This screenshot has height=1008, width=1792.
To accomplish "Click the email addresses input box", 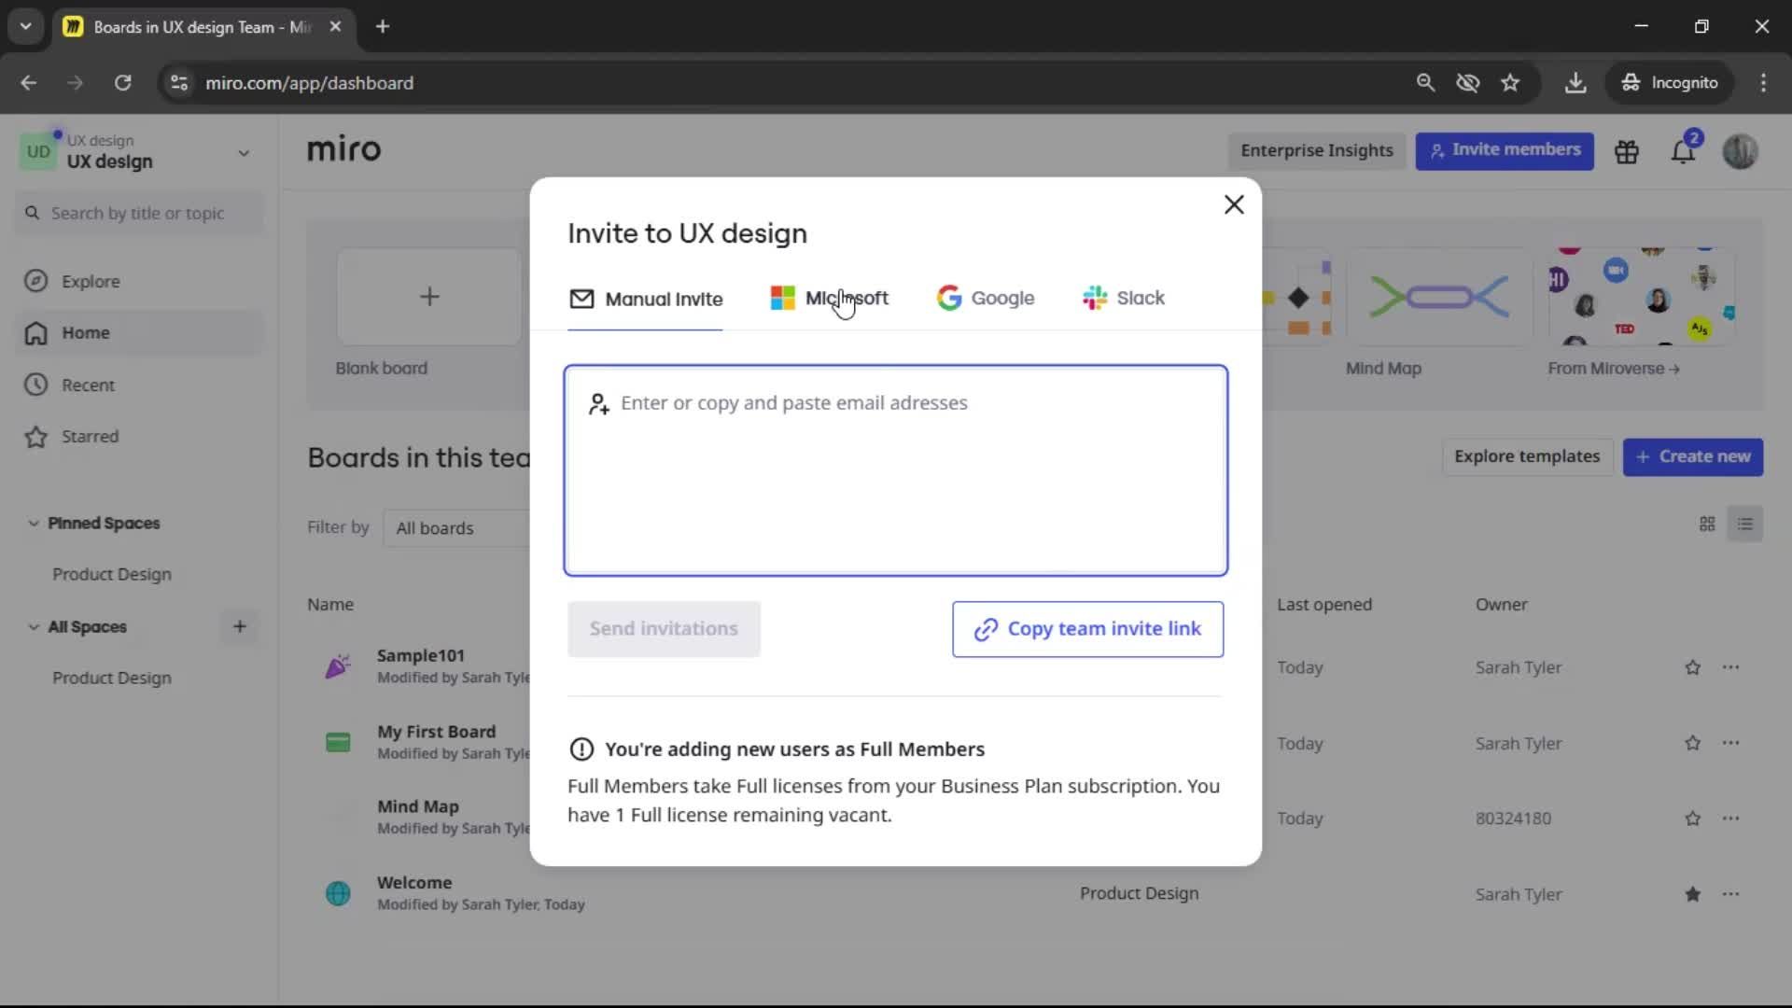I will pos(896,470).
